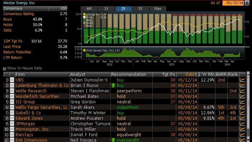The width and height of the screenshot is (252, 142).
Task: Sort by Date column header
Action: (187, 75)
